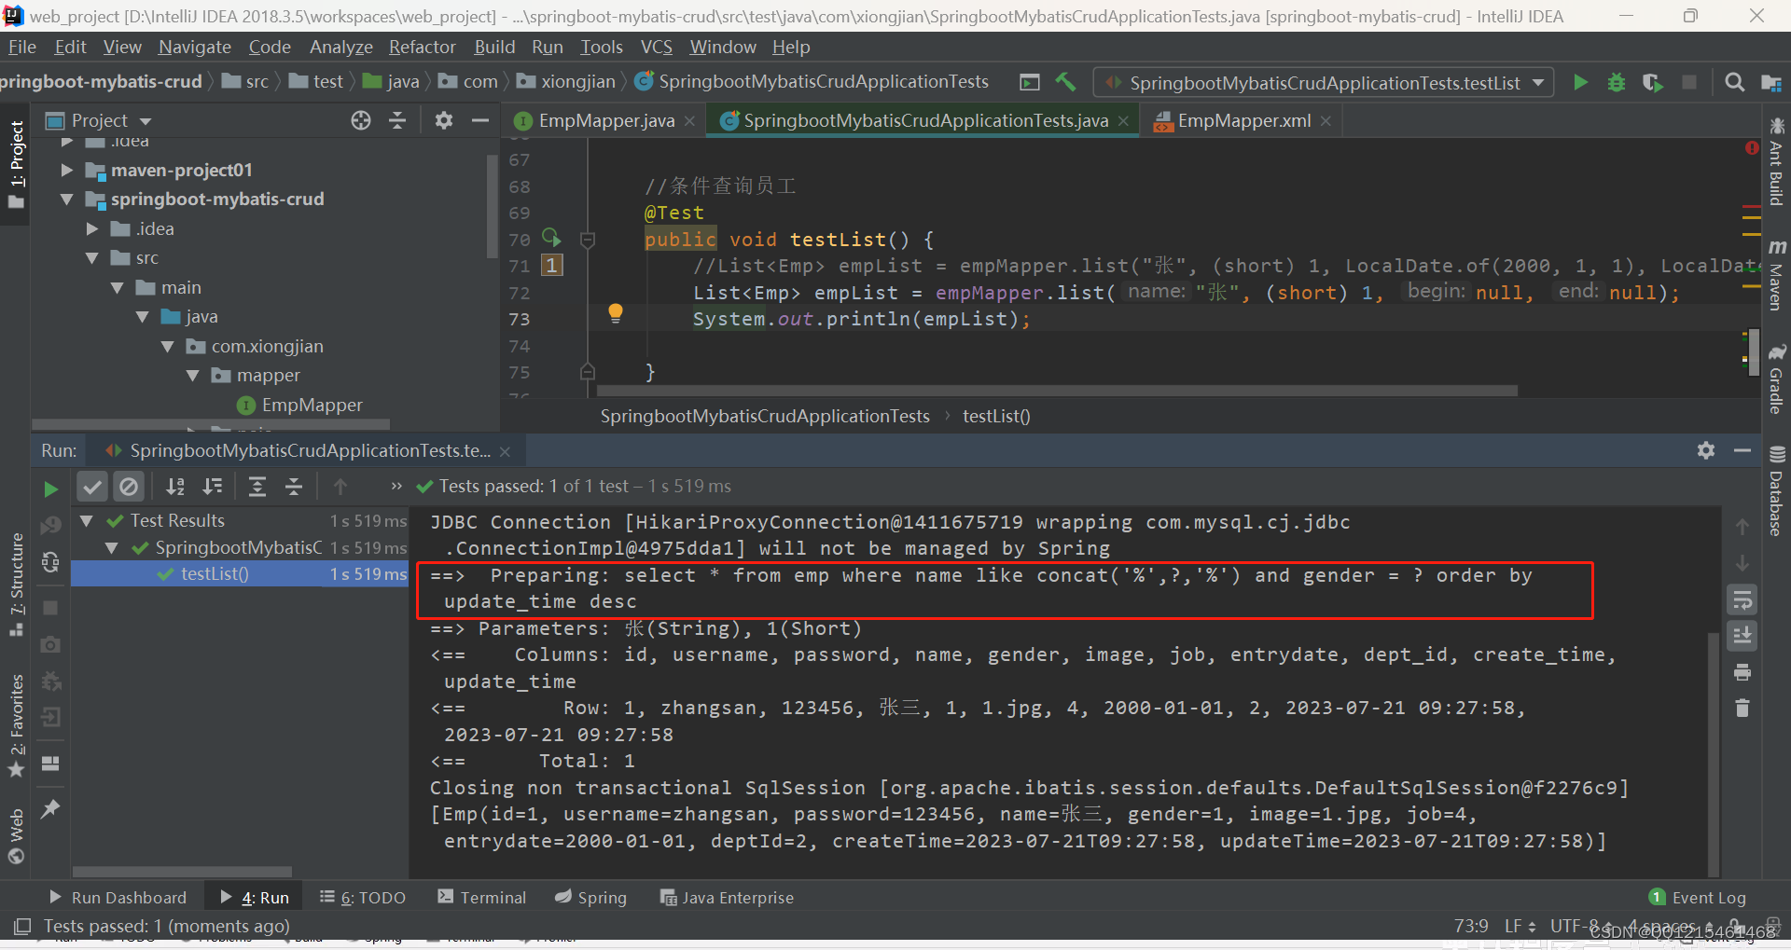Debug the testList configuration with bug icon
This screenshot has width=1791, height=950.
tap(1617, 82)
